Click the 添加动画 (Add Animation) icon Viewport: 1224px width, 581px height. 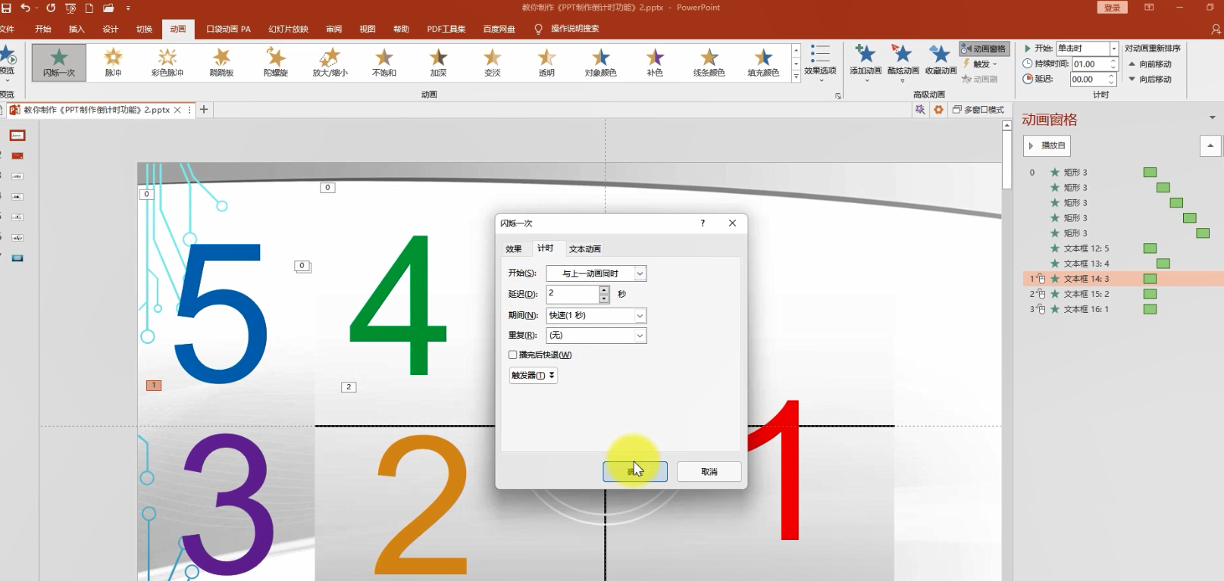coord(866,61)
